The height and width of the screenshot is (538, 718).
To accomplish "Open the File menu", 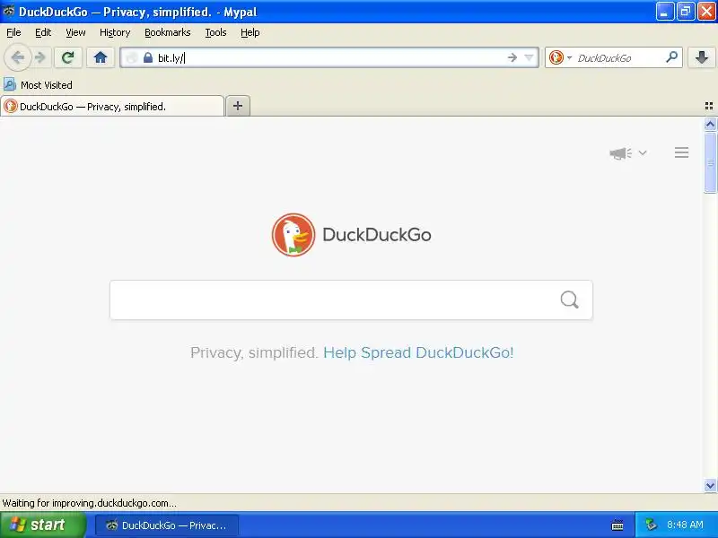I will coord(13,32).
